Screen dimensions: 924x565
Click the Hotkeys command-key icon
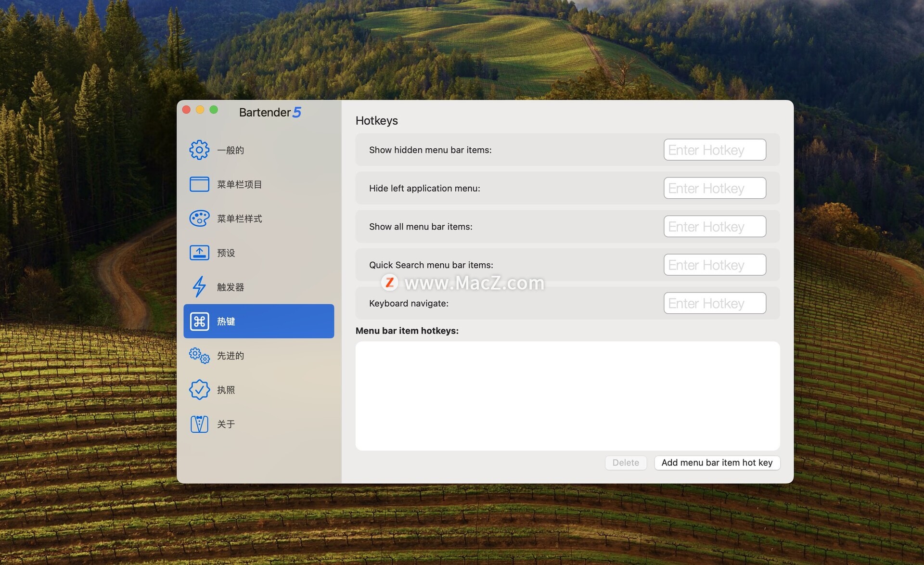[199, 321]
